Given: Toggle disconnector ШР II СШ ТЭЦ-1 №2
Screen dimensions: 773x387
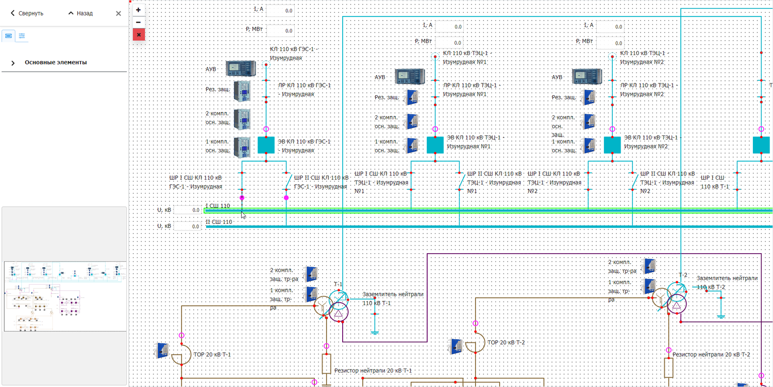Looking at the screenshot, I should 633,181.
